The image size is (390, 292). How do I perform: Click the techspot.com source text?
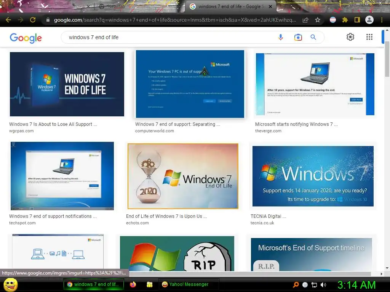(22, 223)
